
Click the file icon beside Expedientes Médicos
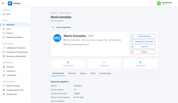coord(4,37)
